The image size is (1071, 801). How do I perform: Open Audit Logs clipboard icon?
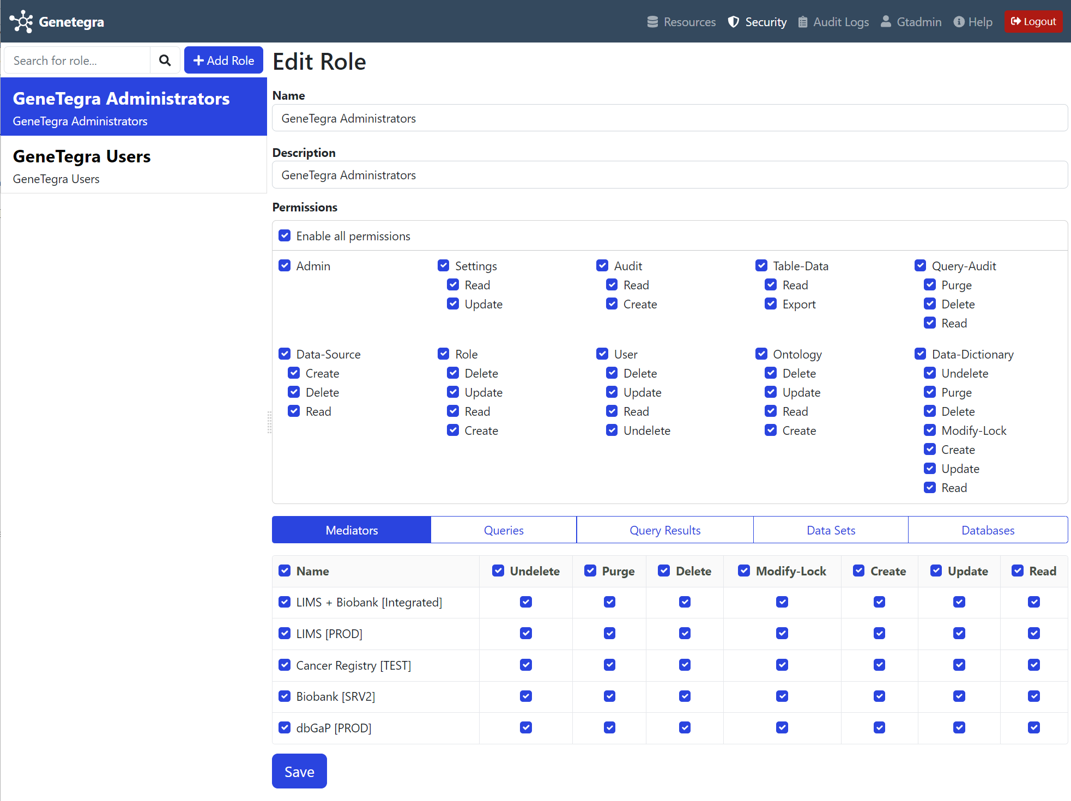point(803,22)
